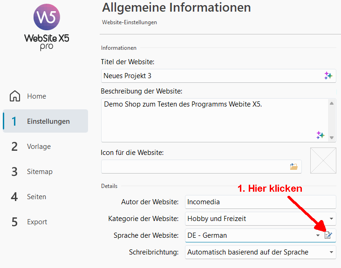
Task: Open step 3 Sitemap
Action: 39,172
